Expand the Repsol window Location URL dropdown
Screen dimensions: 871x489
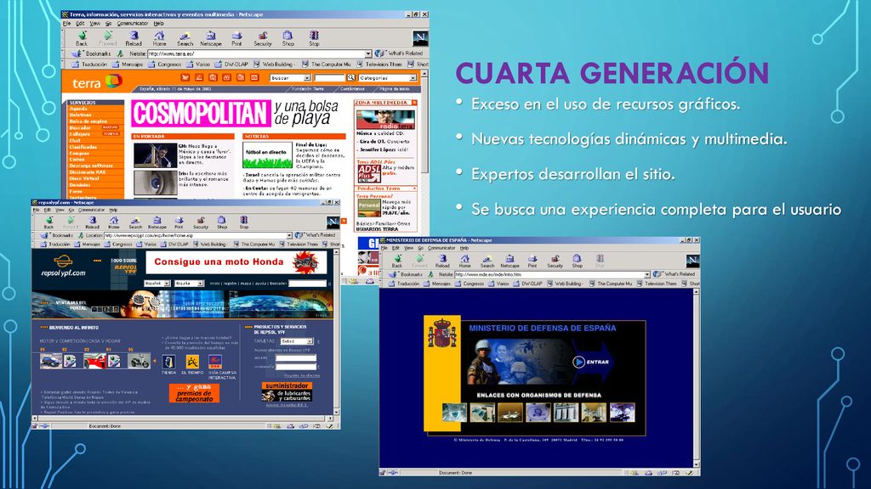[289, 236]
